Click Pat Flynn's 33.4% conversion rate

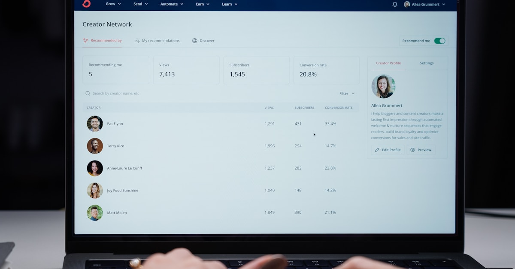(330, 124)
